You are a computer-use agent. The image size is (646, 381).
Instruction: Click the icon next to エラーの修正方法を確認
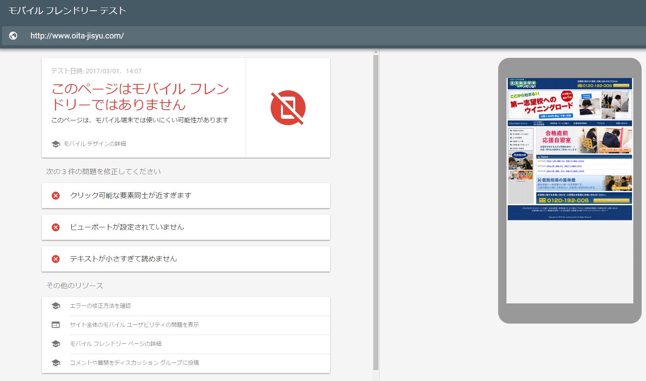(x=56, y=306)
